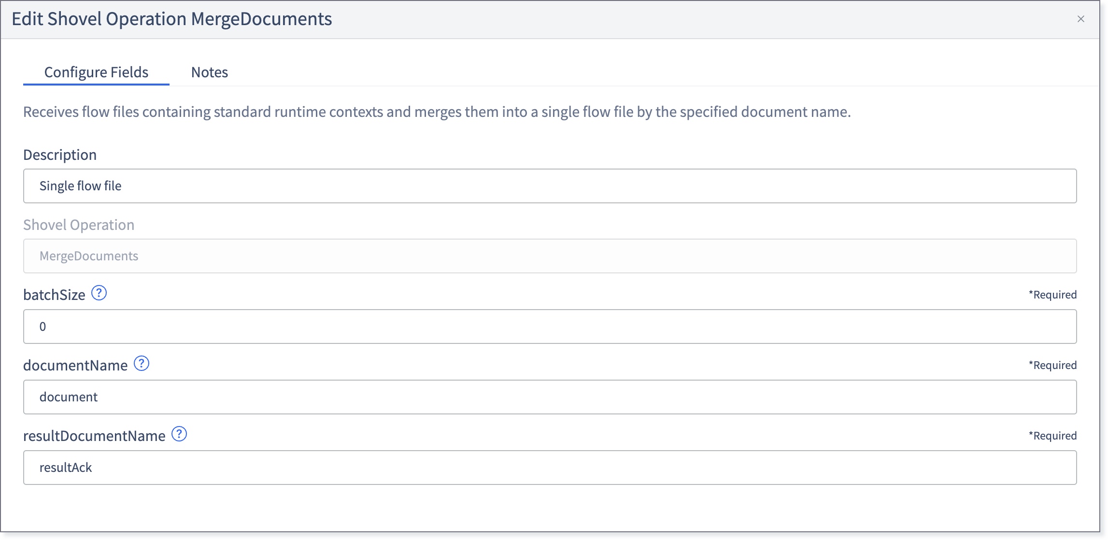Screen dimensions: 1108x540
Task: Open the batchSize help icon
Action: pos(99,293)
